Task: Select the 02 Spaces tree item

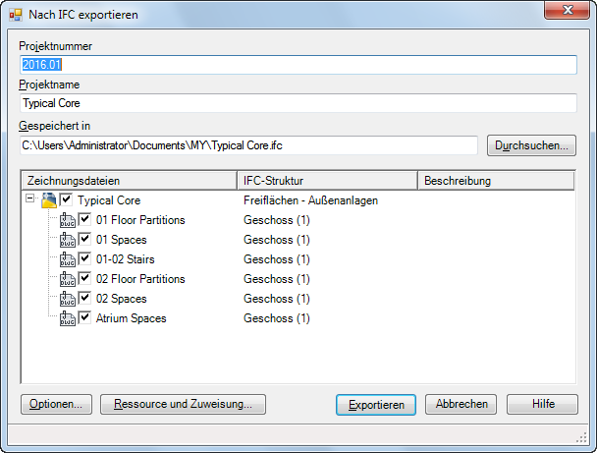Action: point(122,299)
